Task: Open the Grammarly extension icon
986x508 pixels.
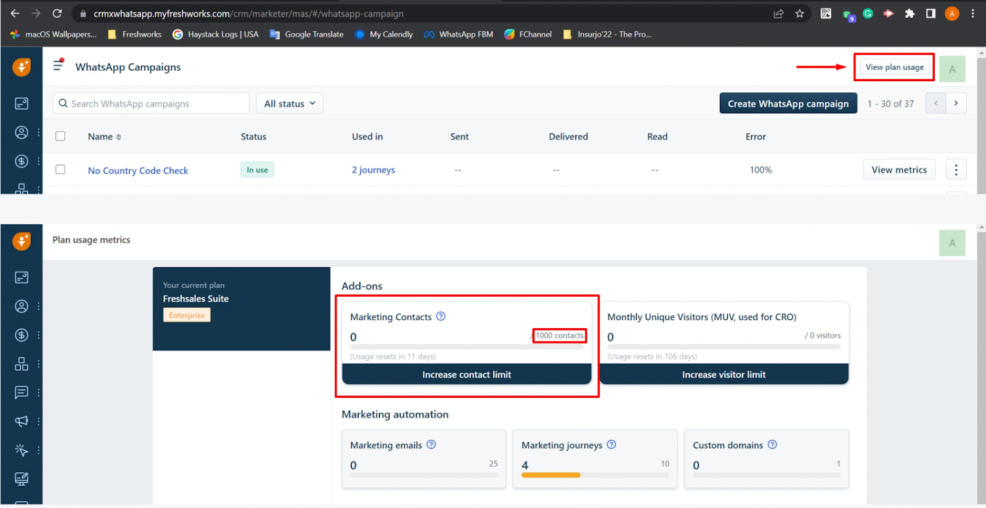Action: (868, 14)
